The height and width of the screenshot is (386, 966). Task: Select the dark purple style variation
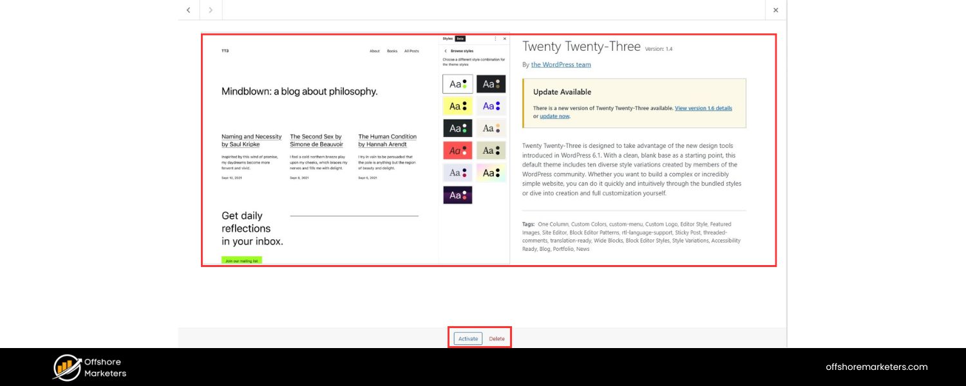tap(457, 195)
